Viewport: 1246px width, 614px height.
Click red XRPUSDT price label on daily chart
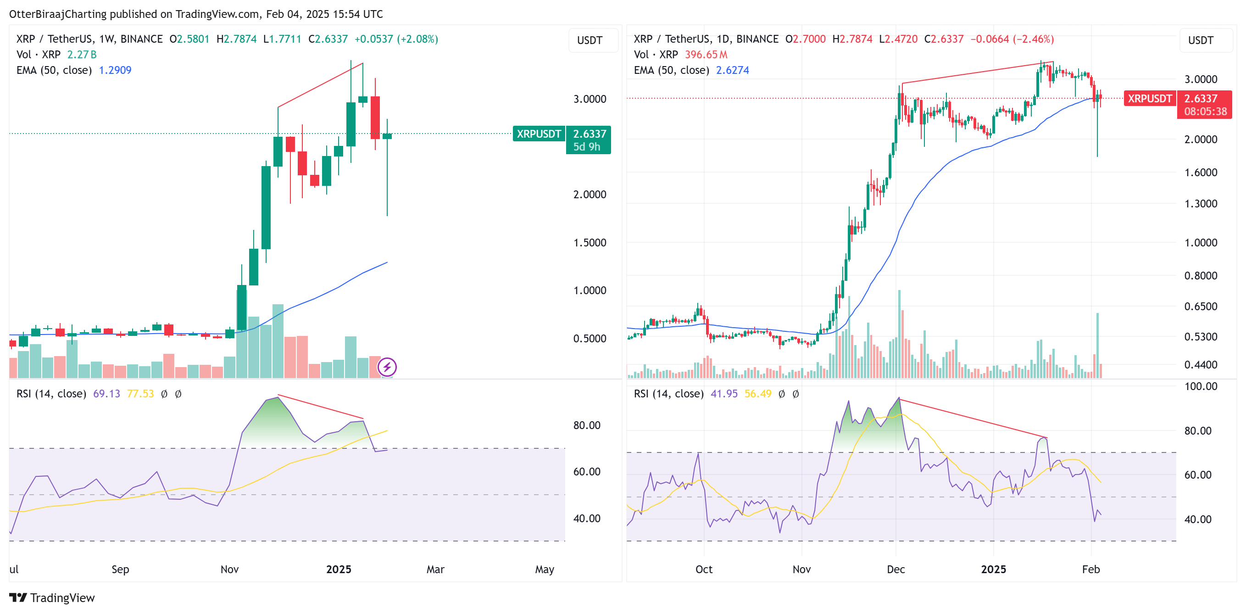click(x=1149, y=99)
